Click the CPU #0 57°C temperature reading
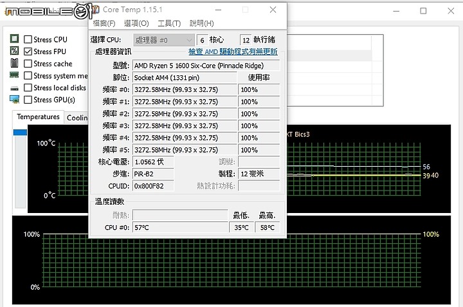Image resolution: width=463 pixels, height=307 pixels. pos(180,228)
